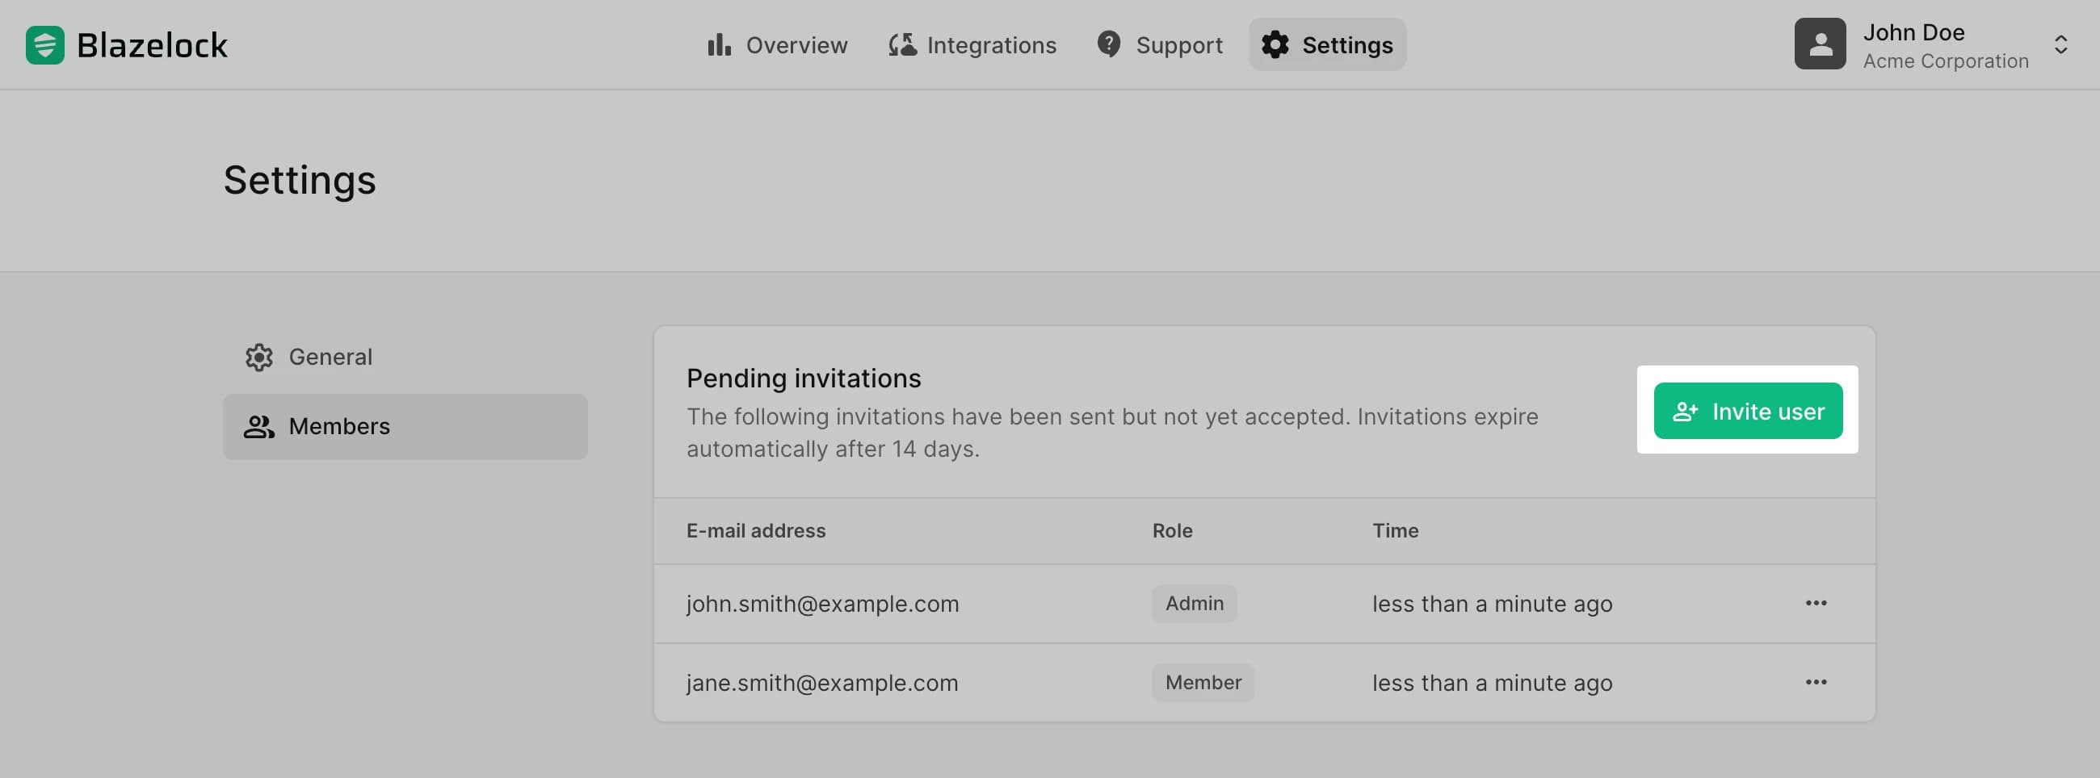Click the Blazelock shield logo icon
Viewport: 2100px width, 778px height.
point(45,45)
